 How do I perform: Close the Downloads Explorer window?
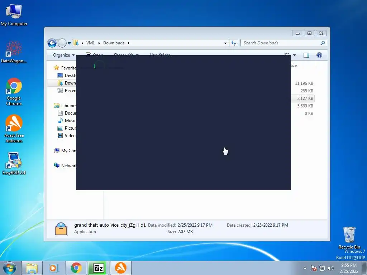click(x=321, y=33)
